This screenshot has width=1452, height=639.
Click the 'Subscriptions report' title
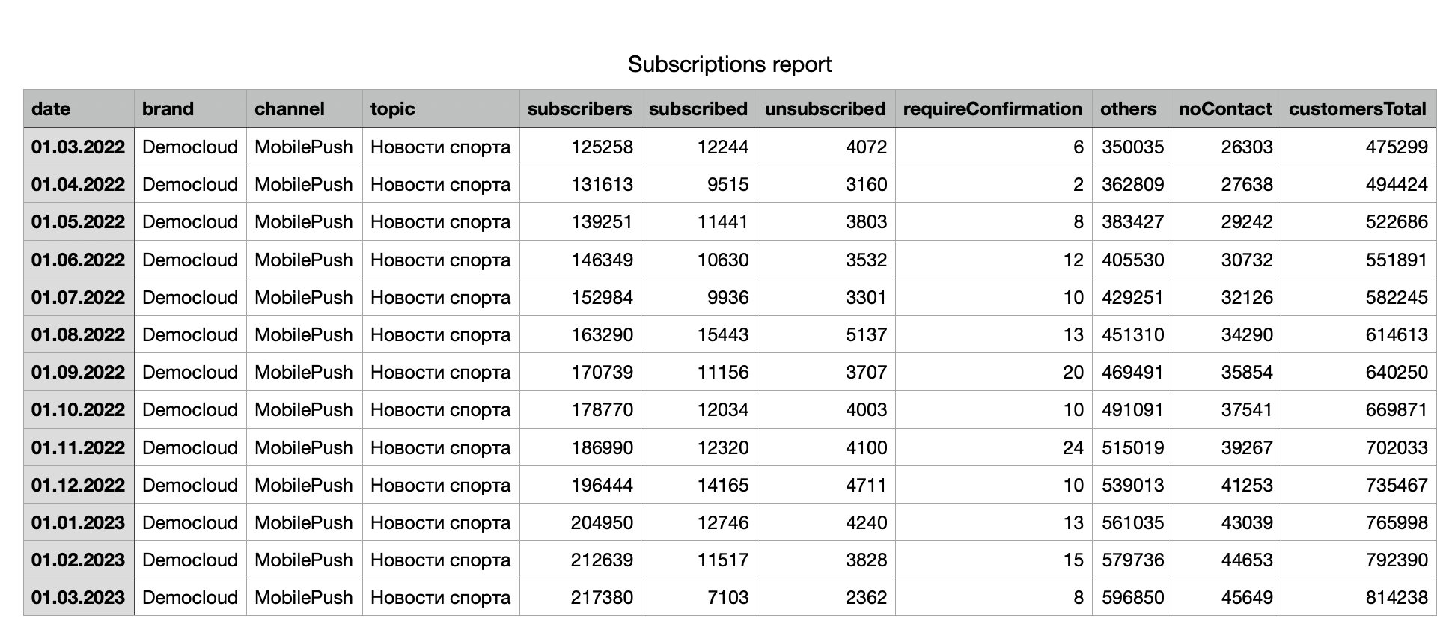point(729,64)
